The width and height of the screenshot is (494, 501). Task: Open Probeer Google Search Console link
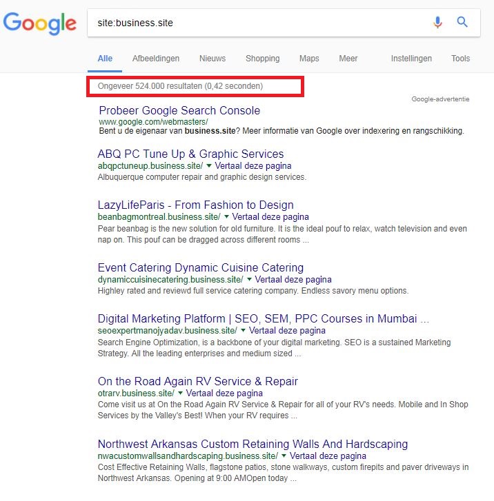(x=179, y=110)
